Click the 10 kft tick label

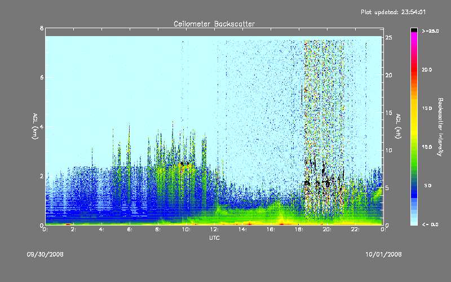388,150
